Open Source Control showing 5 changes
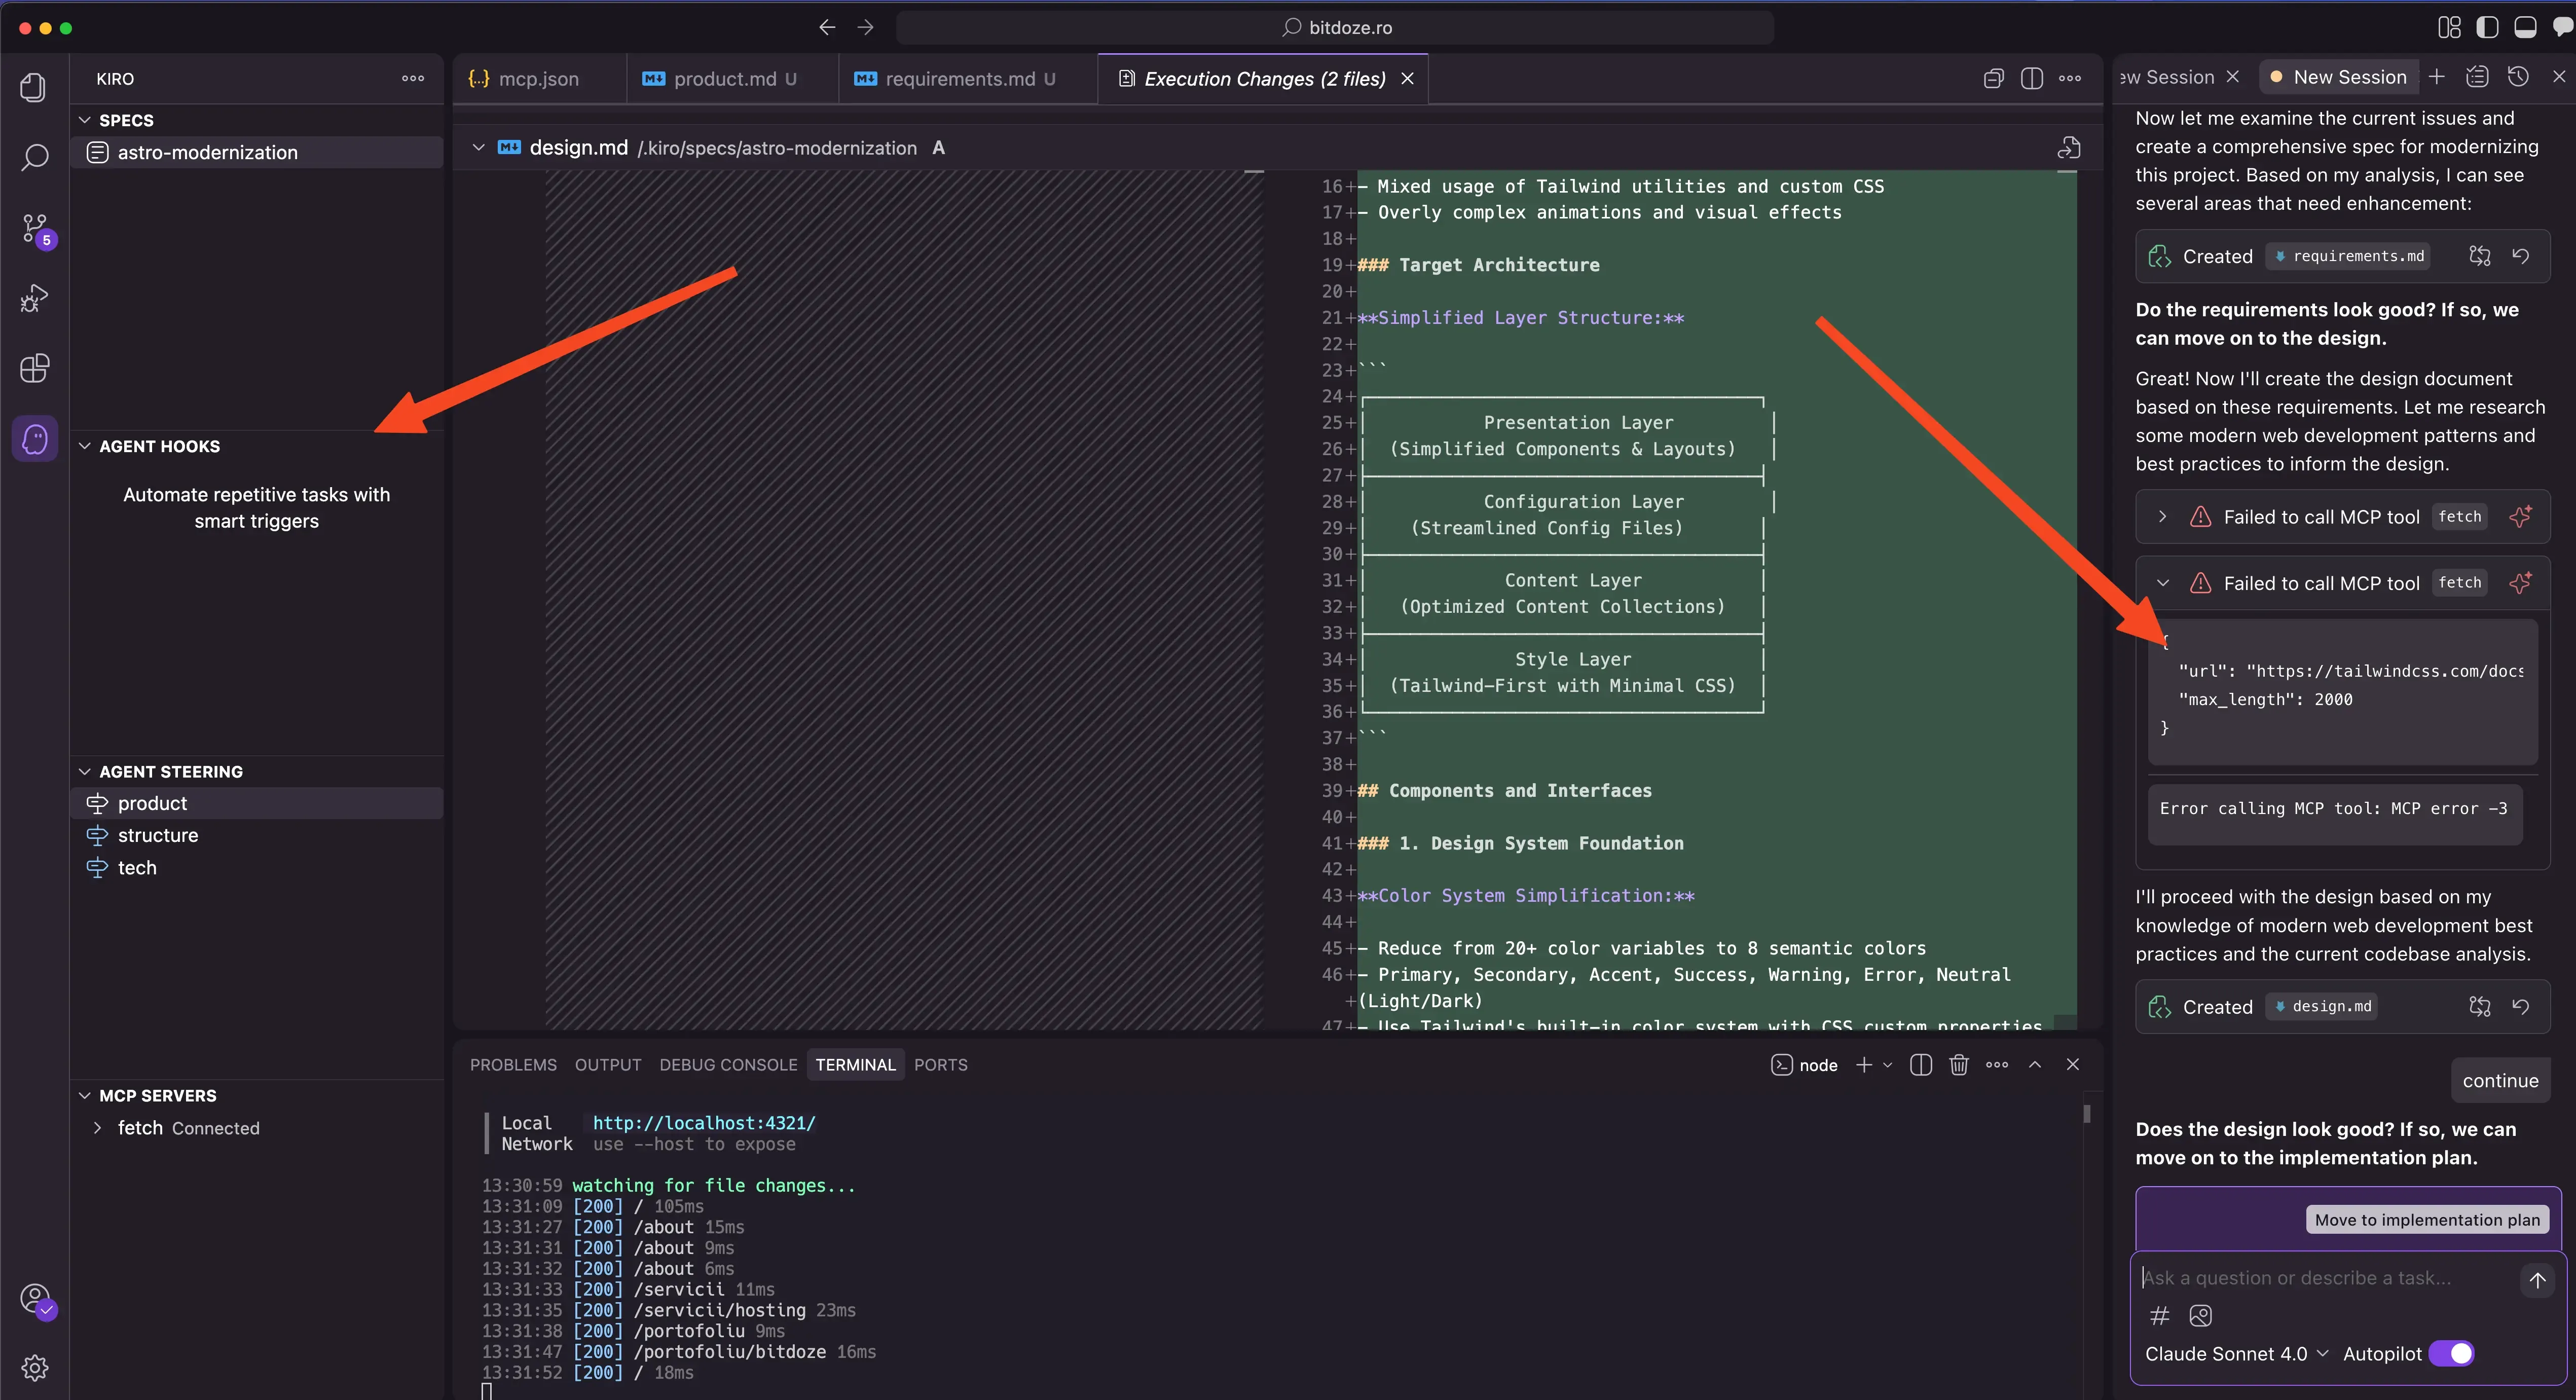This screenshot has width=2576, height=1400. 34,228
